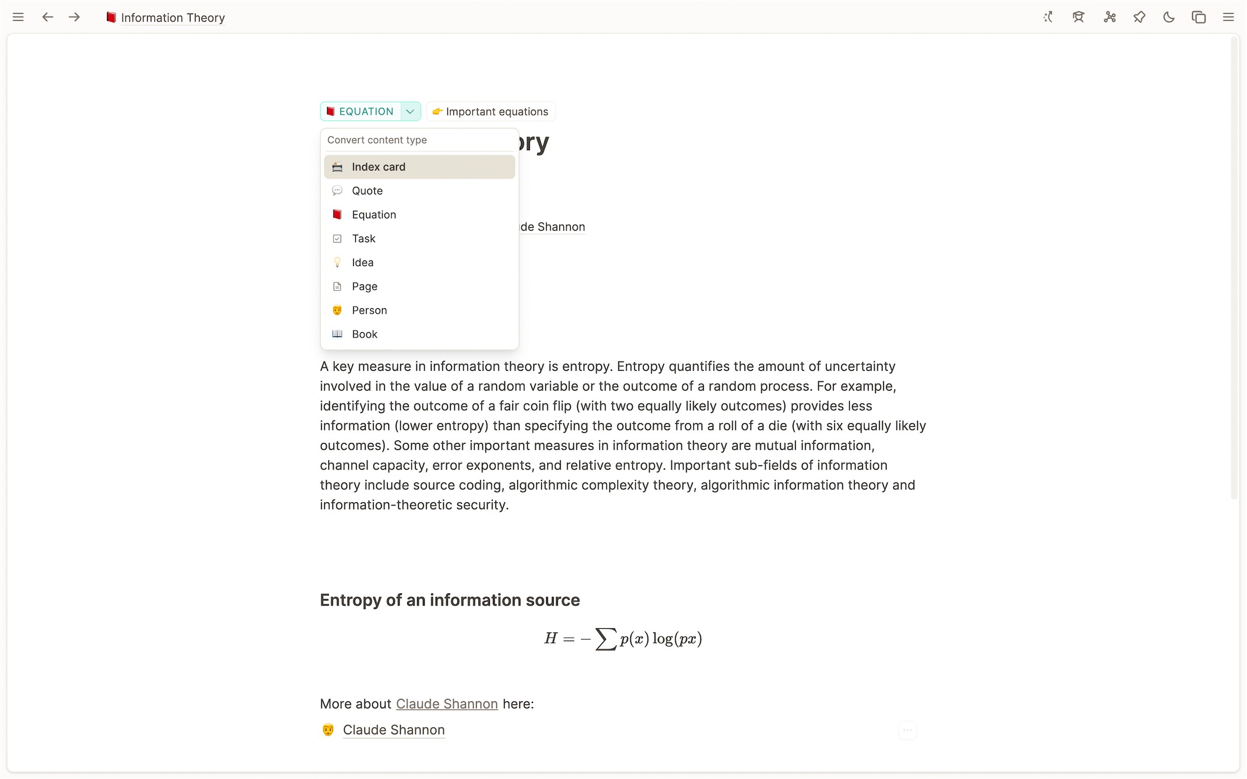This screenshot has width=1247, height=779.
Task: Select the Page content type
Action: coord(364,286)
